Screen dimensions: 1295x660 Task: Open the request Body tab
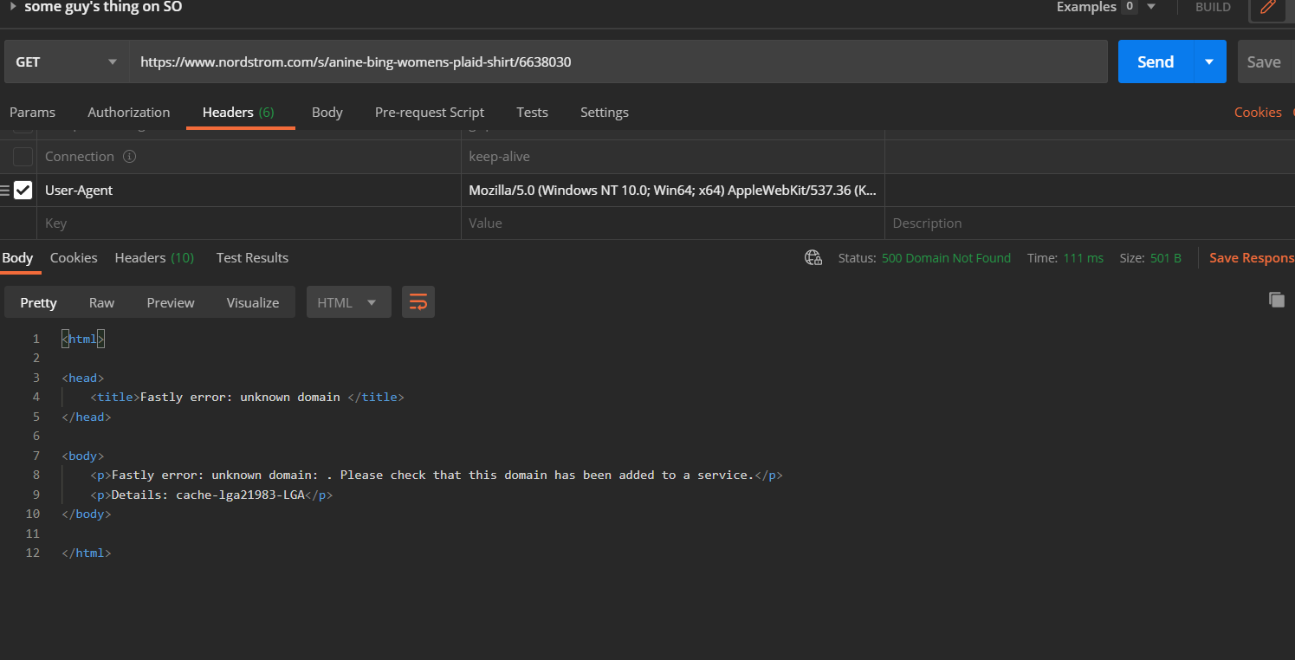pos(327,112)
